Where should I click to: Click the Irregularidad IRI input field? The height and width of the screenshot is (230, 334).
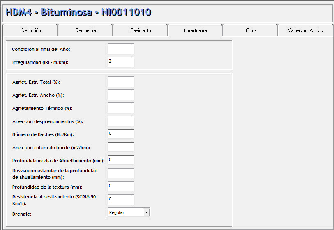121,61
